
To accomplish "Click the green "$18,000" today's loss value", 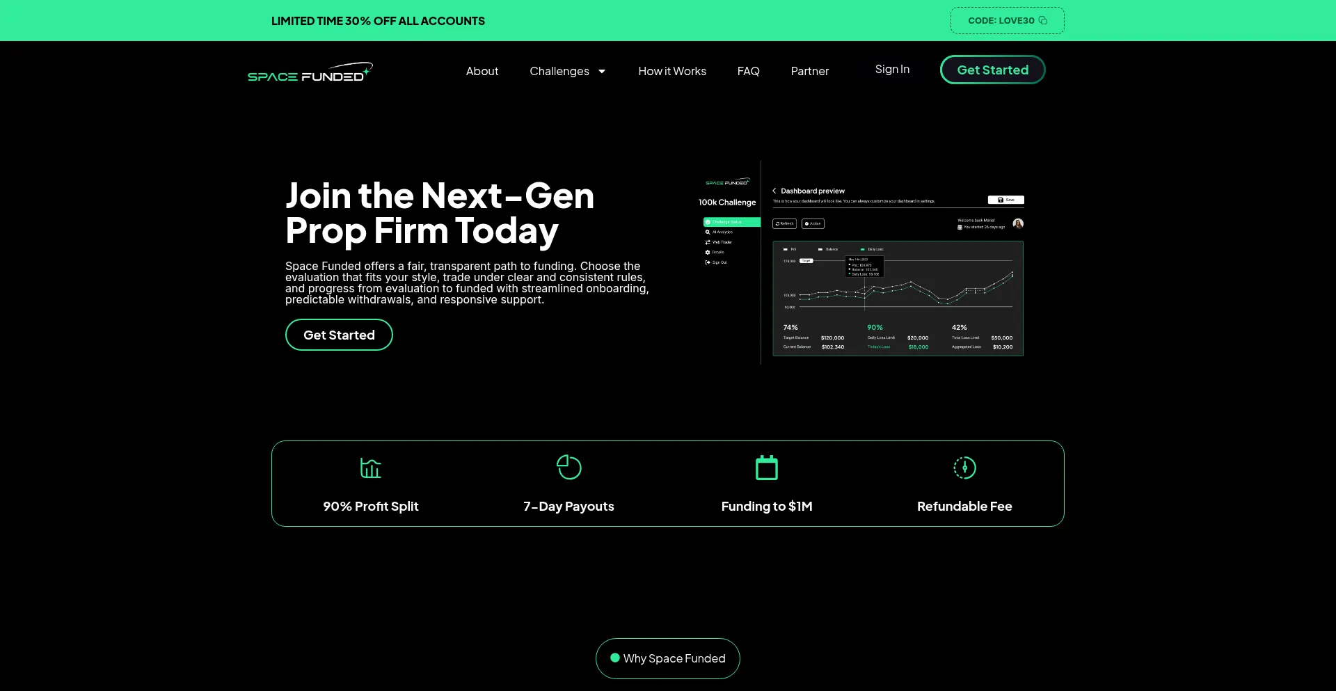I will (x=918, y=347).
